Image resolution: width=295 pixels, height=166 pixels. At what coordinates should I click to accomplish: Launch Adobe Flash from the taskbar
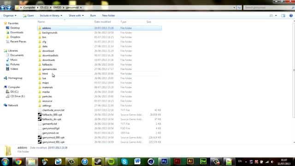point(177,162)
